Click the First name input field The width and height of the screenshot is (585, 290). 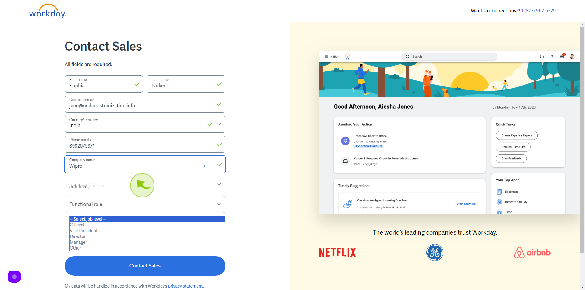click(x=104, y=84)
